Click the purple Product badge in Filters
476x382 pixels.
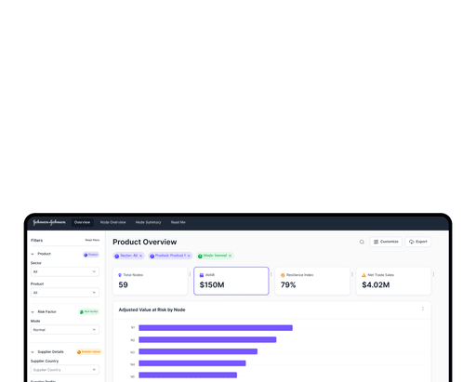click(x=91, y=255)
